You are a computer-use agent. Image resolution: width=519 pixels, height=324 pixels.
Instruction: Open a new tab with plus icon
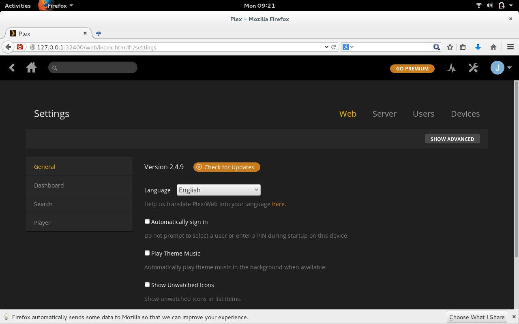tap(99, 33)
